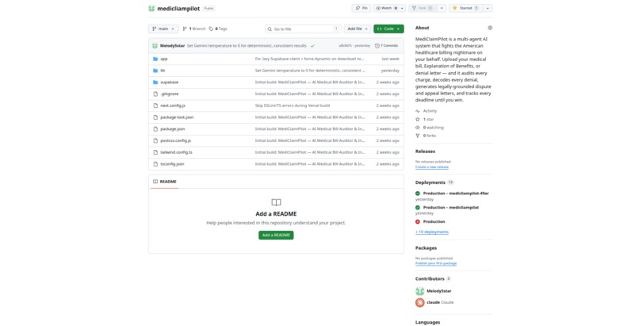
Task: Click Publish your first package link
Action: (436, 263)
